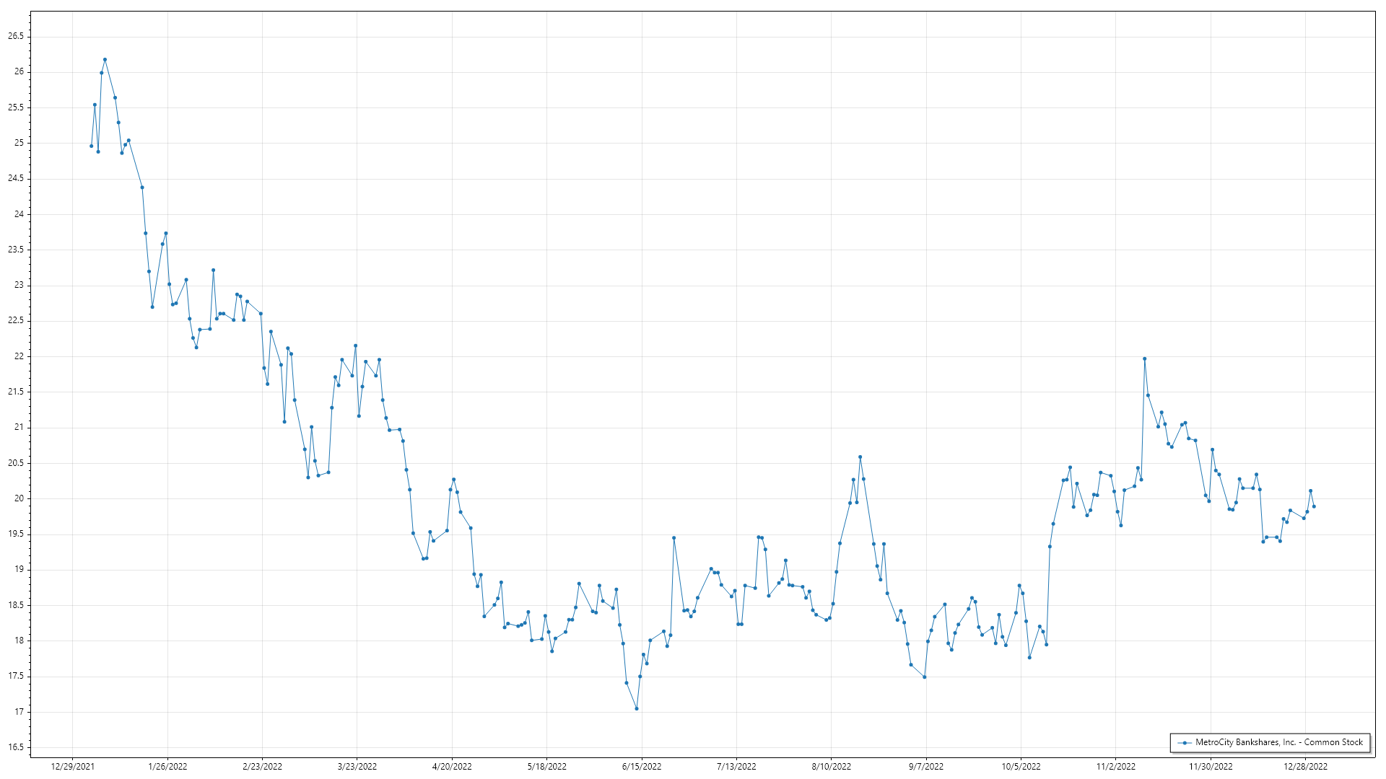
Task: Click x-axis date label 3/23/2022
Action: 357,767
